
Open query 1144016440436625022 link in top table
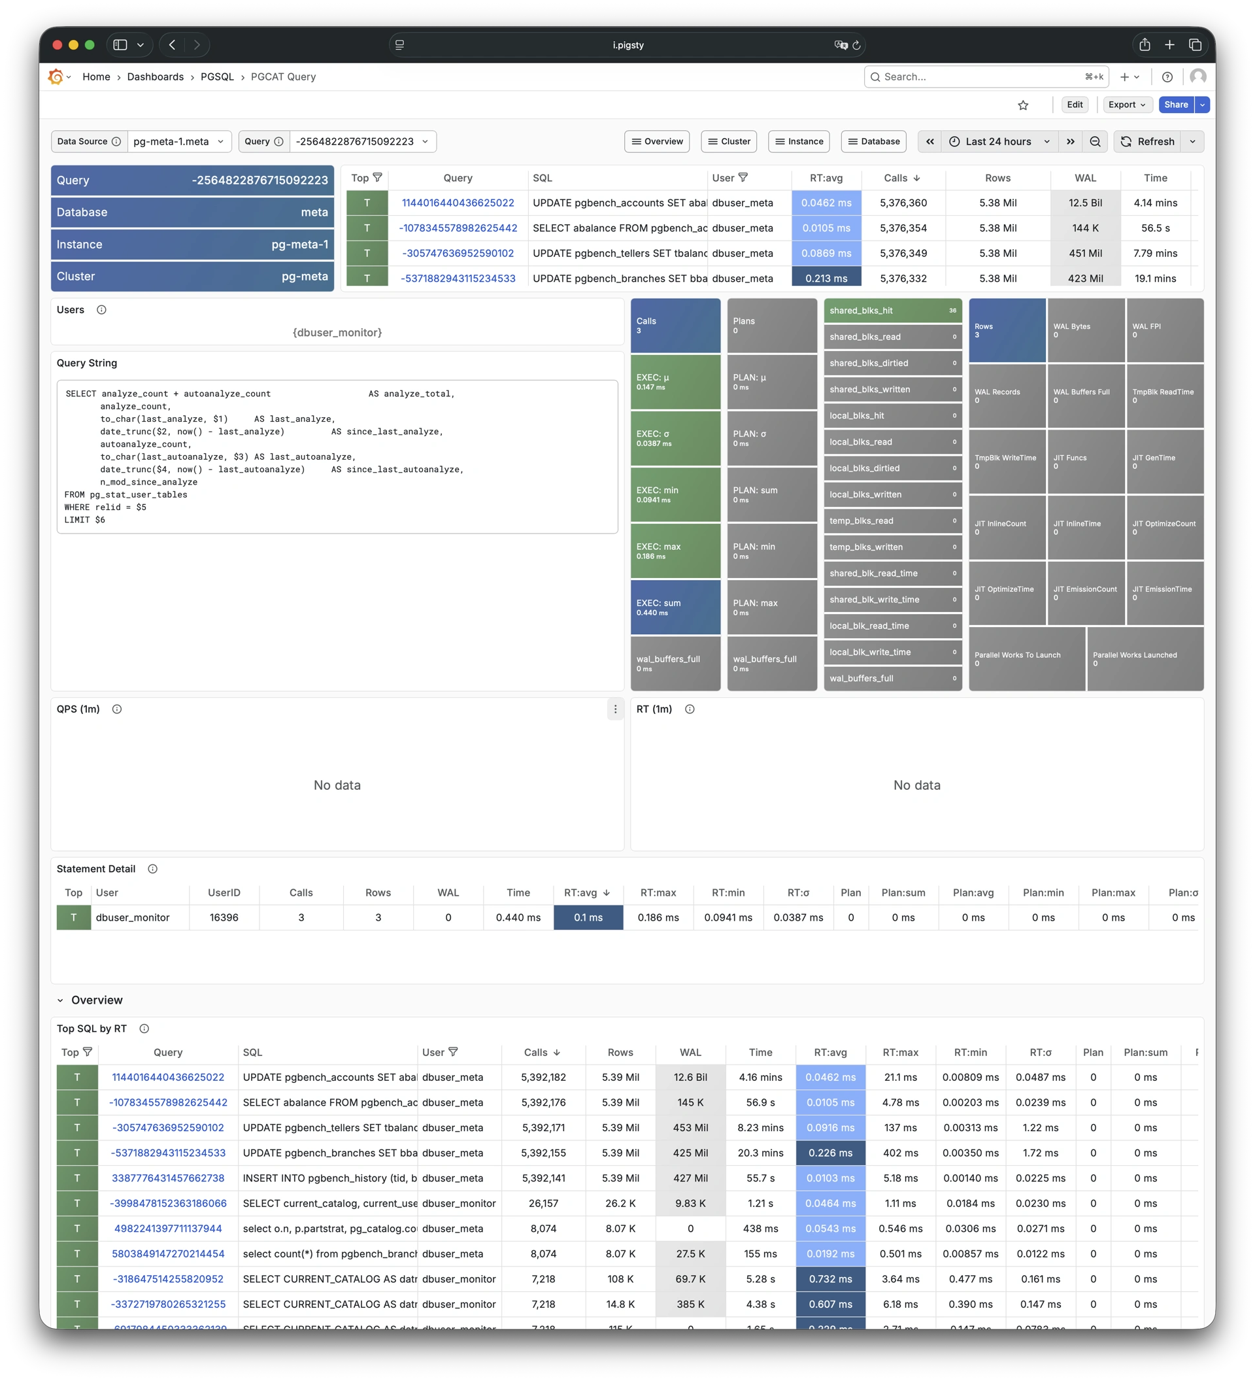(458, 203)
